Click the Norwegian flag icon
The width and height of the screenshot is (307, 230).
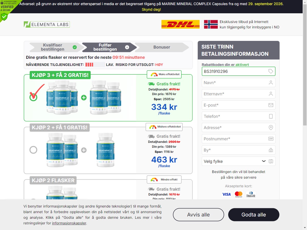pos(211,24)
